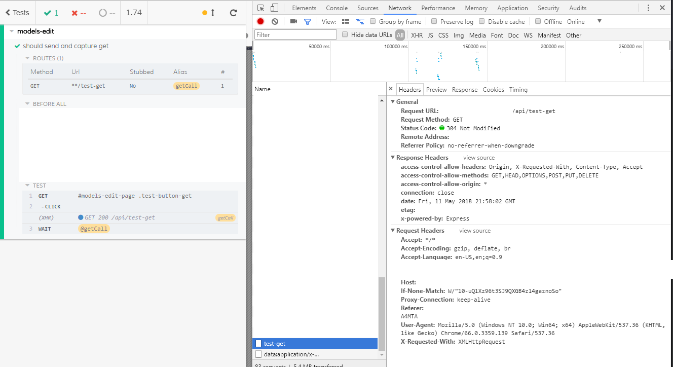
Task: Enable Preserve log
Action: pos(434,21)
